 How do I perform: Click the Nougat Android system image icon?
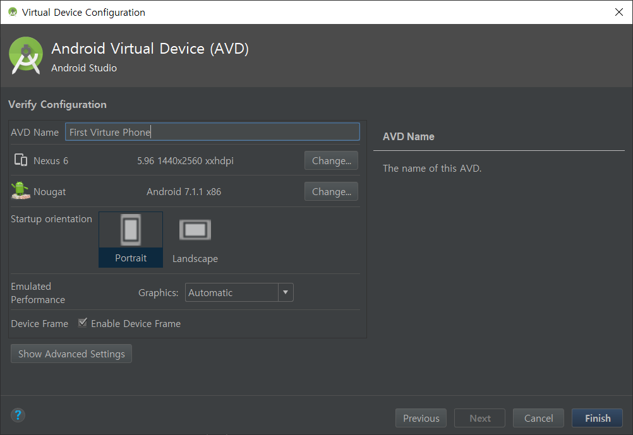click(20, 191)
